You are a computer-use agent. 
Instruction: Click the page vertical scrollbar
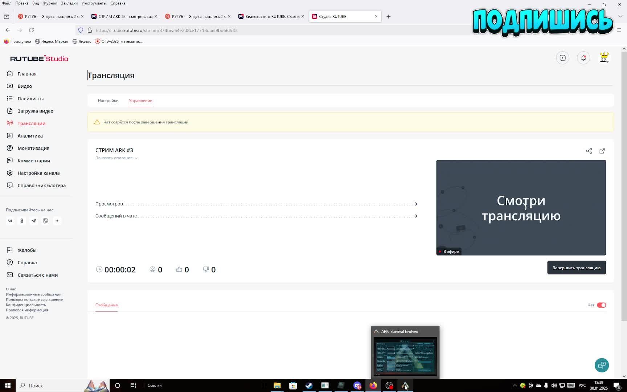(x=624, y=186)
